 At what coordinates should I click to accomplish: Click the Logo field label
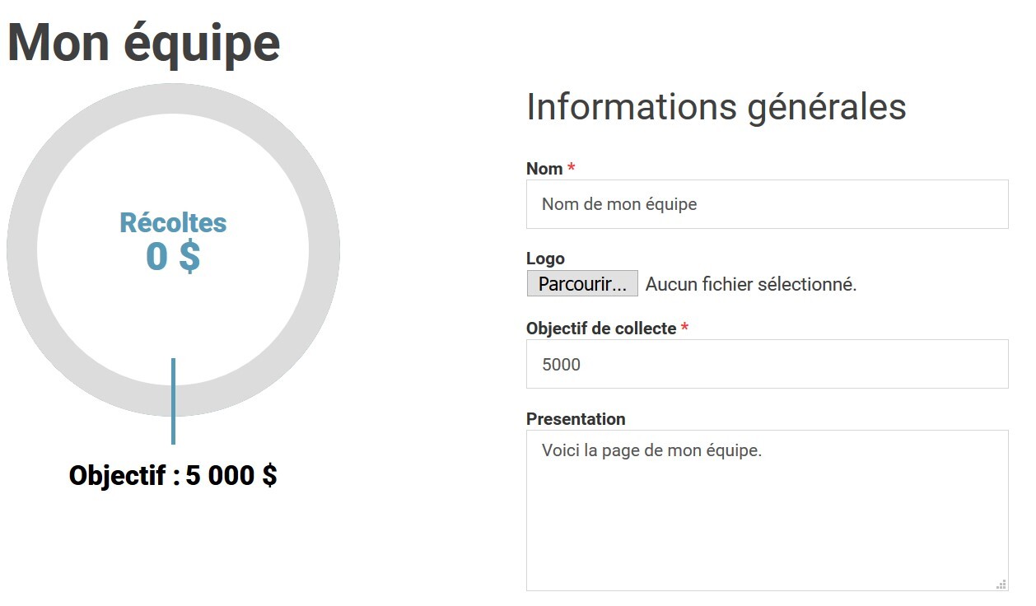tap(544, 258)
